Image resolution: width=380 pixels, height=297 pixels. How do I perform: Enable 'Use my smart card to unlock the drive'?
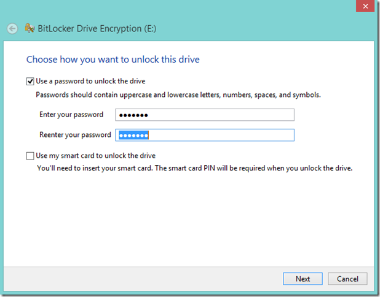30,156
